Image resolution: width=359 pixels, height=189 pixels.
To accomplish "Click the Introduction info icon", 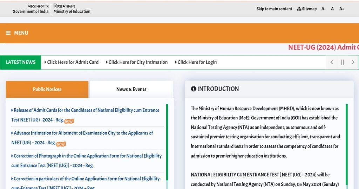I will (194, 89).
